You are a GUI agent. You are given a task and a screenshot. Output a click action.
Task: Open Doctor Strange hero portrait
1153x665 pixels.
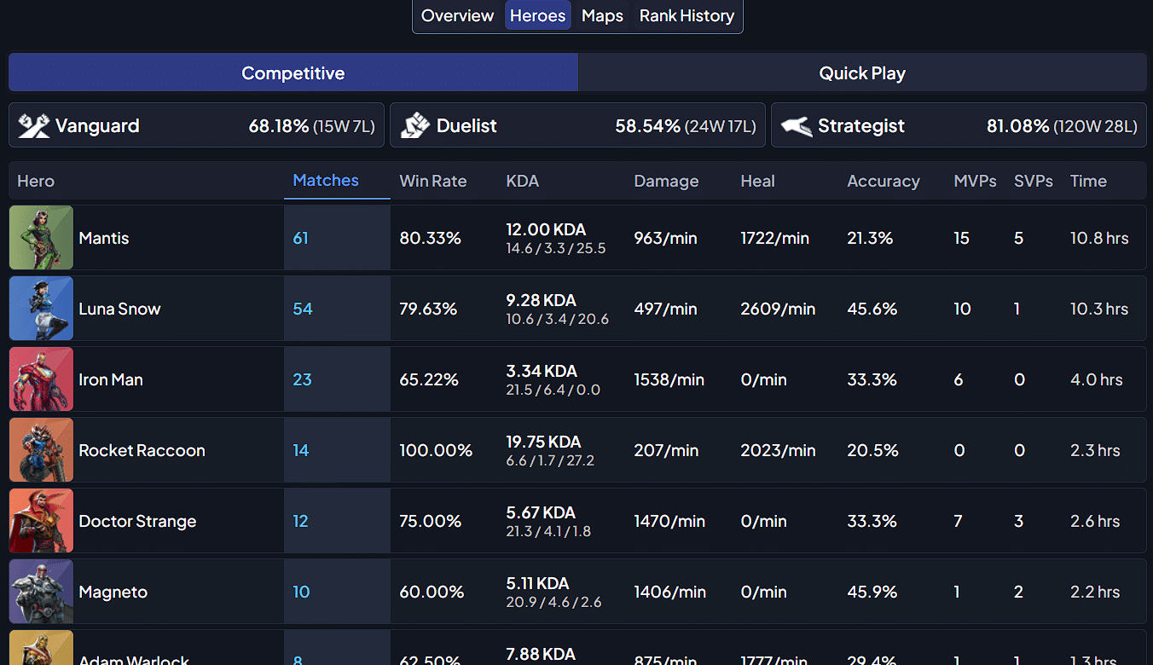pos(41,521)
